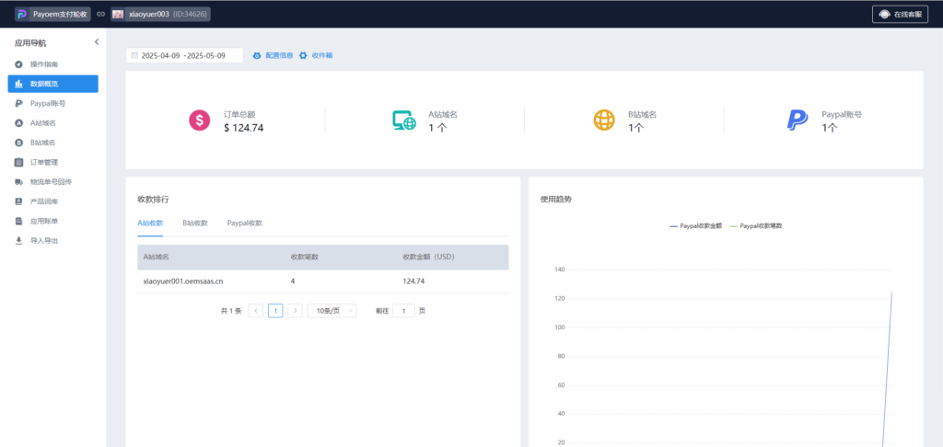Switch to the Paypal收款 tab
The height and width of the screenshot is (447, 943).
(245, 223)
